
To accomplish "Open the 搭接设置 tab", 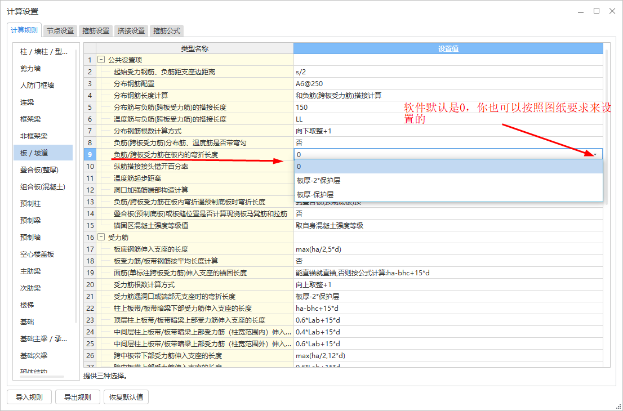I will (131, 30).
